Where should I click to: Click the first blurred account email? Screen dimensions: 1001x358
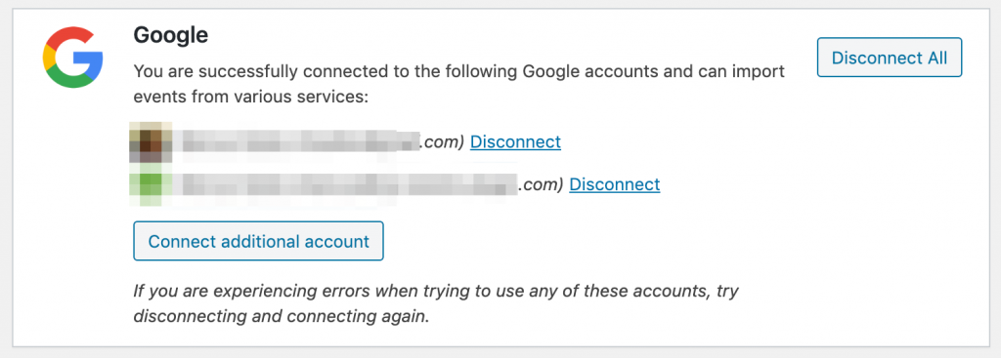click(300, 141)
